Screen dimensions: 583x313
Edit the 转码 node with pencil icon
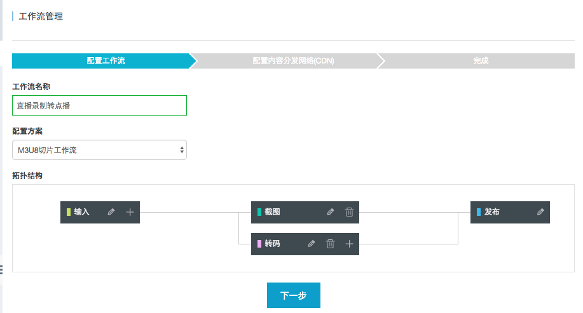[x=311, y=244]
